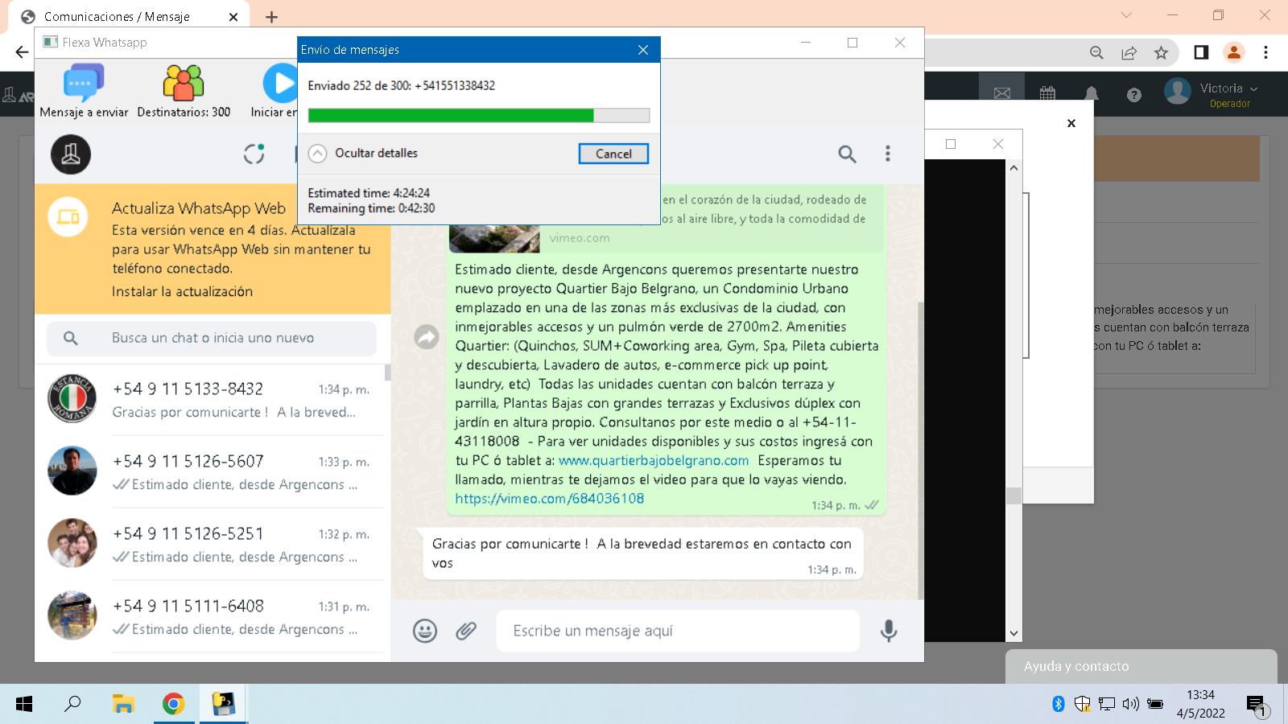Click the Iniciar envío play icon
The height and width of the screenshot is (724, 1288).
click(x=280, y=84)
